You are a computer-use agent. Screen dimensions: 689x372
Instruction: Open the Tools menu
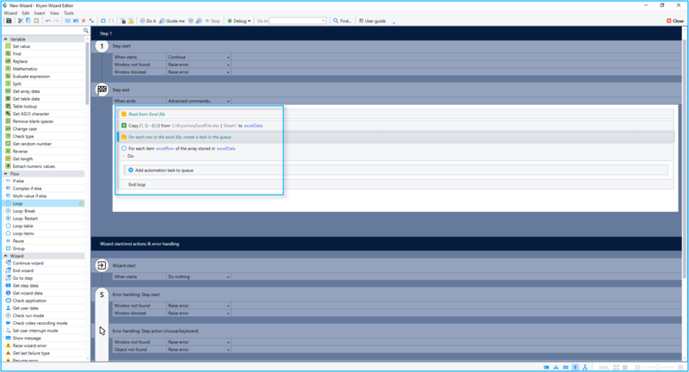click(x=68, y=13)
